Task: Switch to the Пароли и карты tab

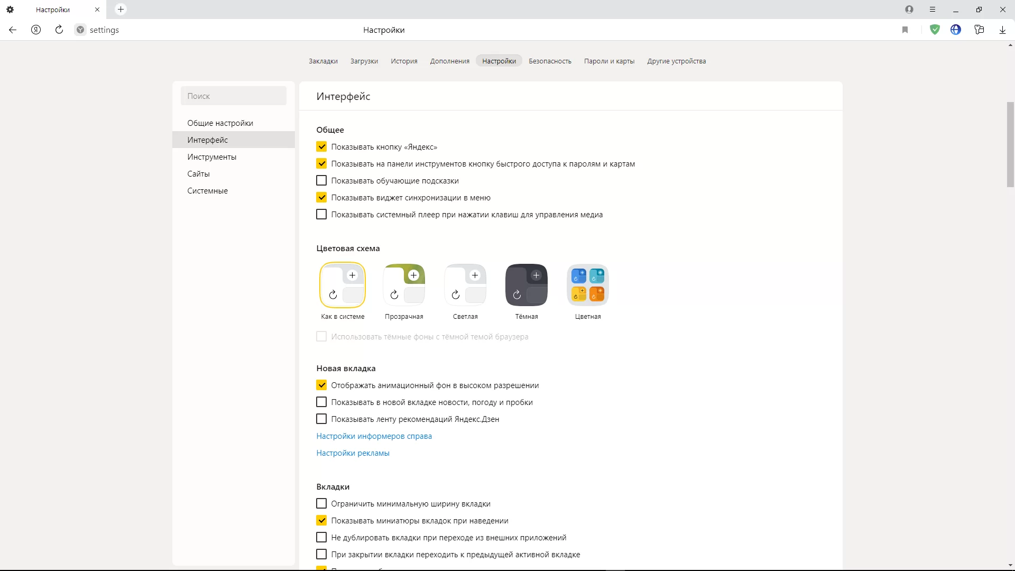Action: tap(609, 61)
